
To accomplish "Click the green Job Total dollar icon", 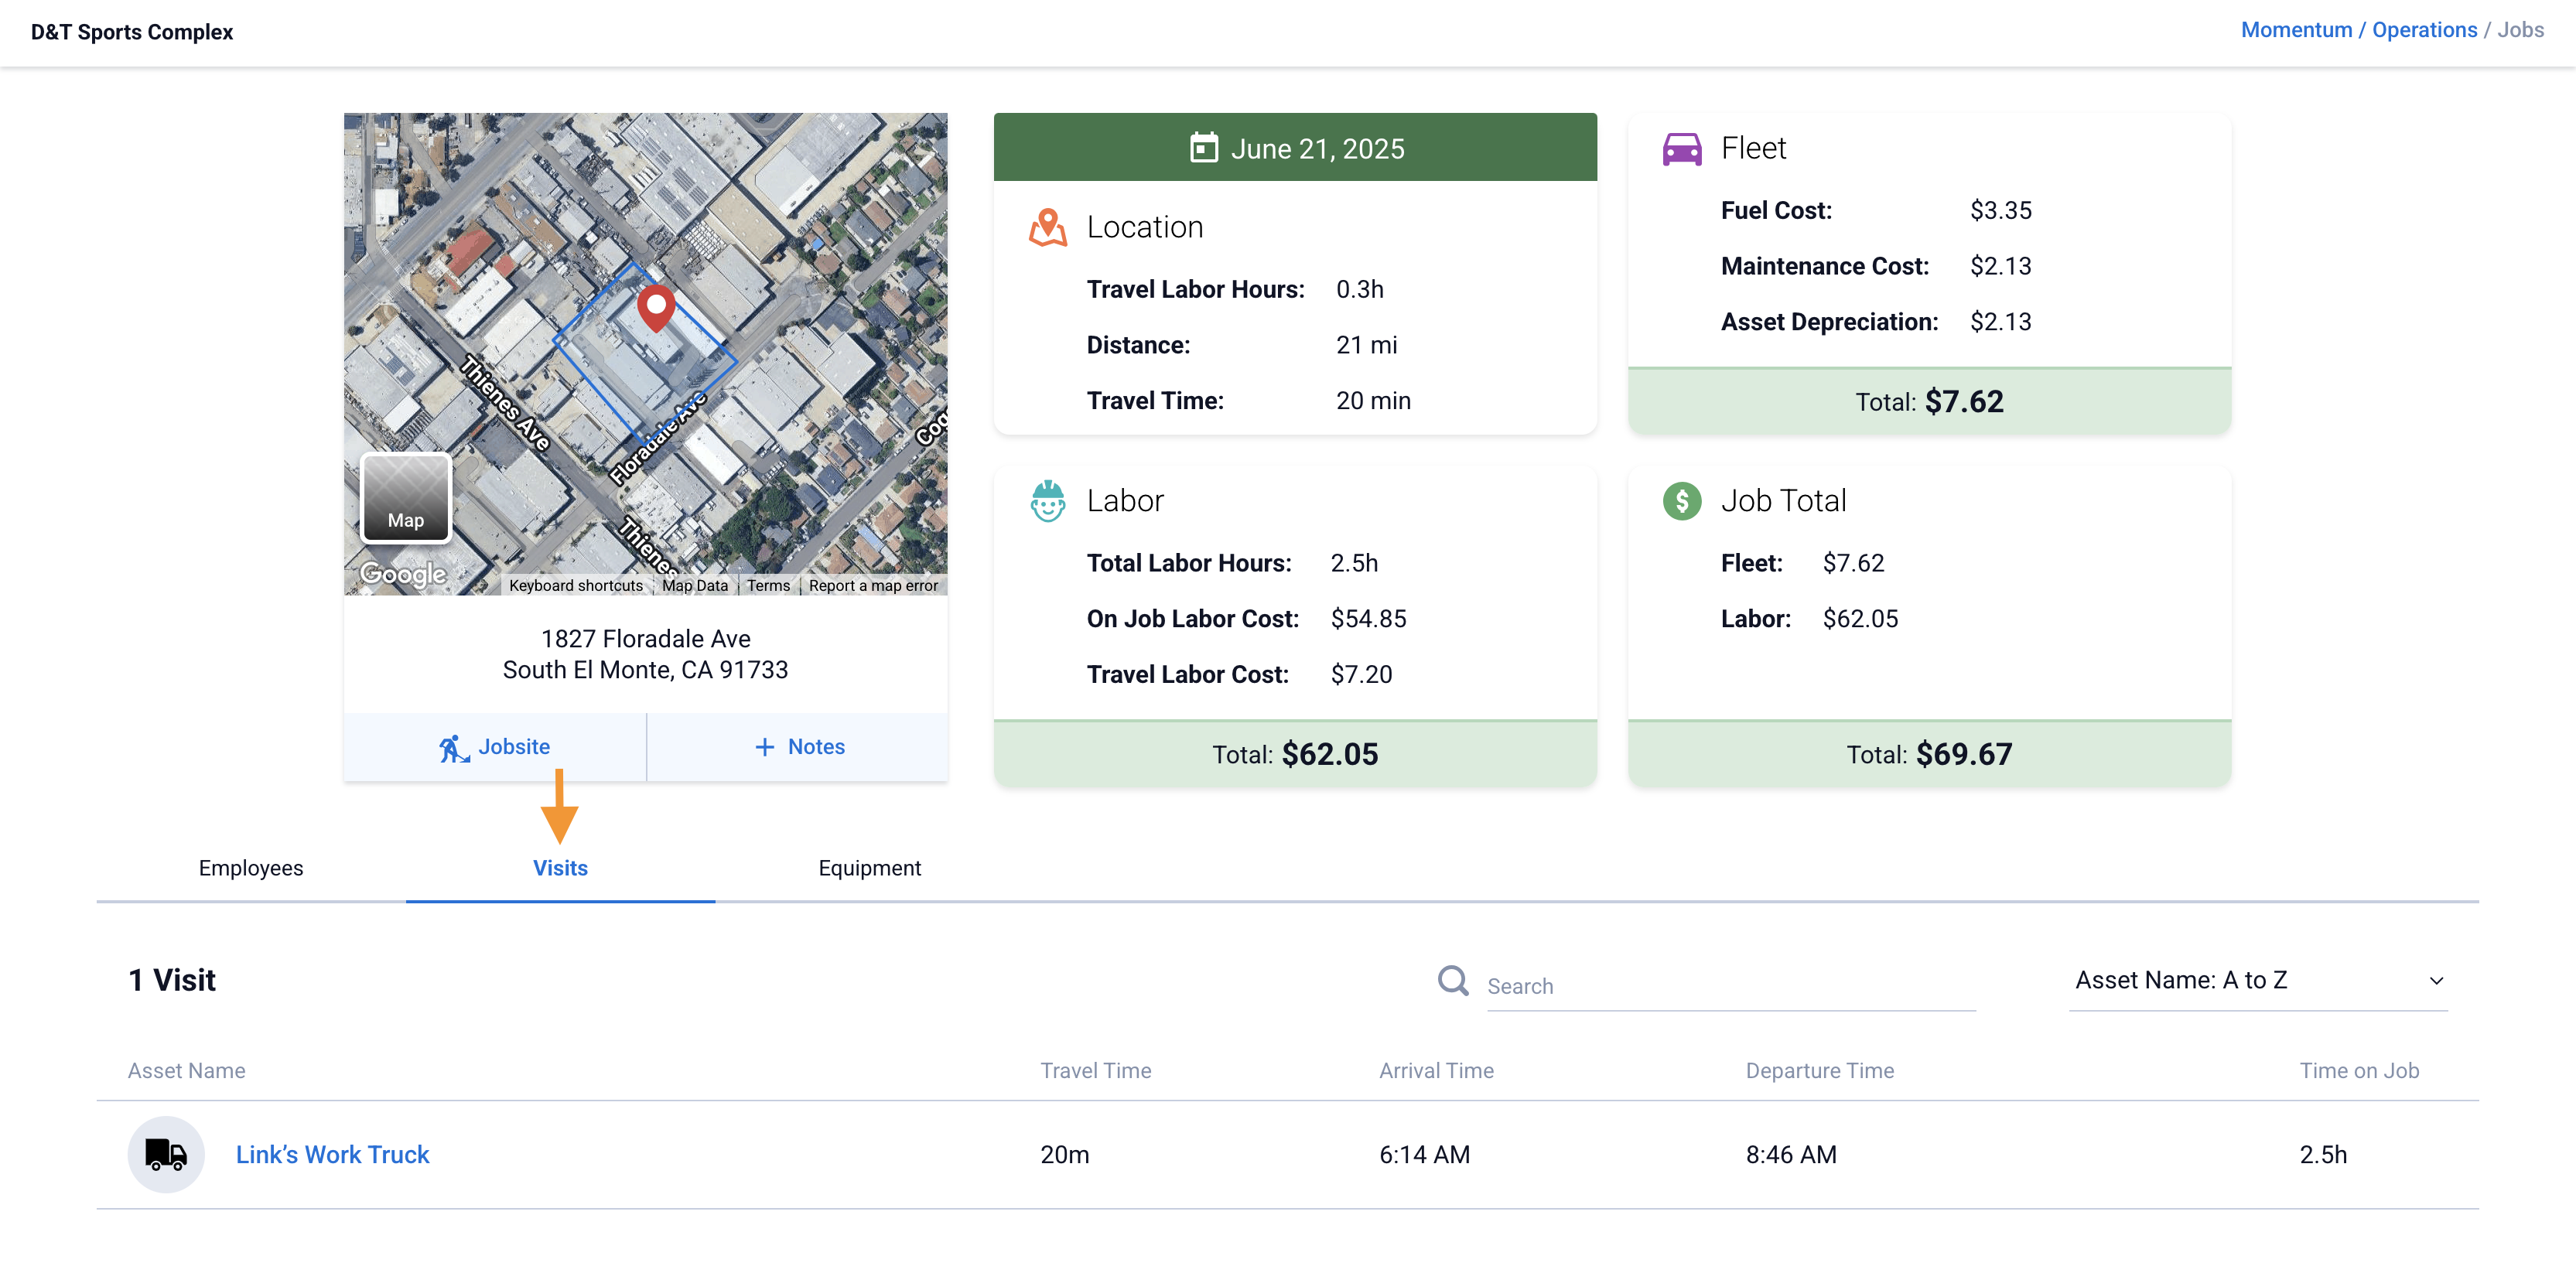I will coord(1681,501).
